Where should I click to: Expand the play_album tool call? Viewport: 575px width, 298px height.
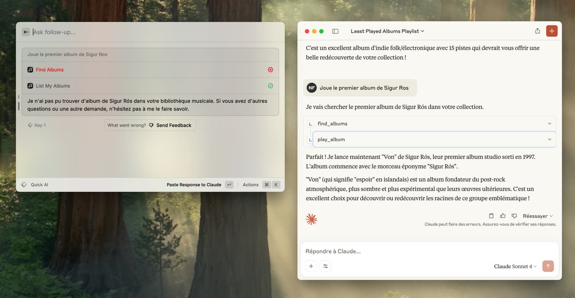click(434, 139)
